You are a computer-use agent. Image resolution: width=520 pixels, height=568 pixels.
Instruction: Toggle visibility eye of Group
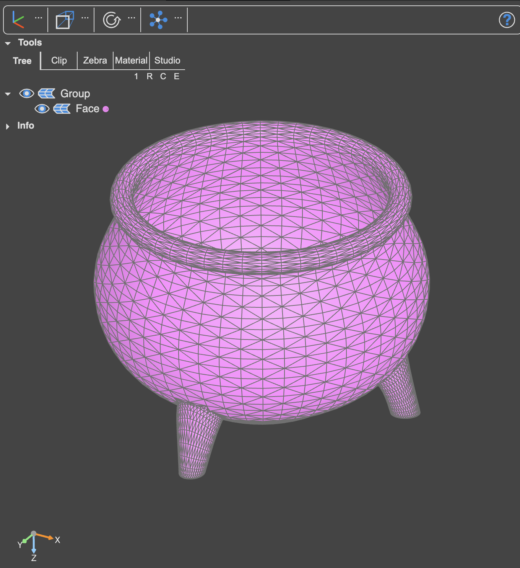26,93
